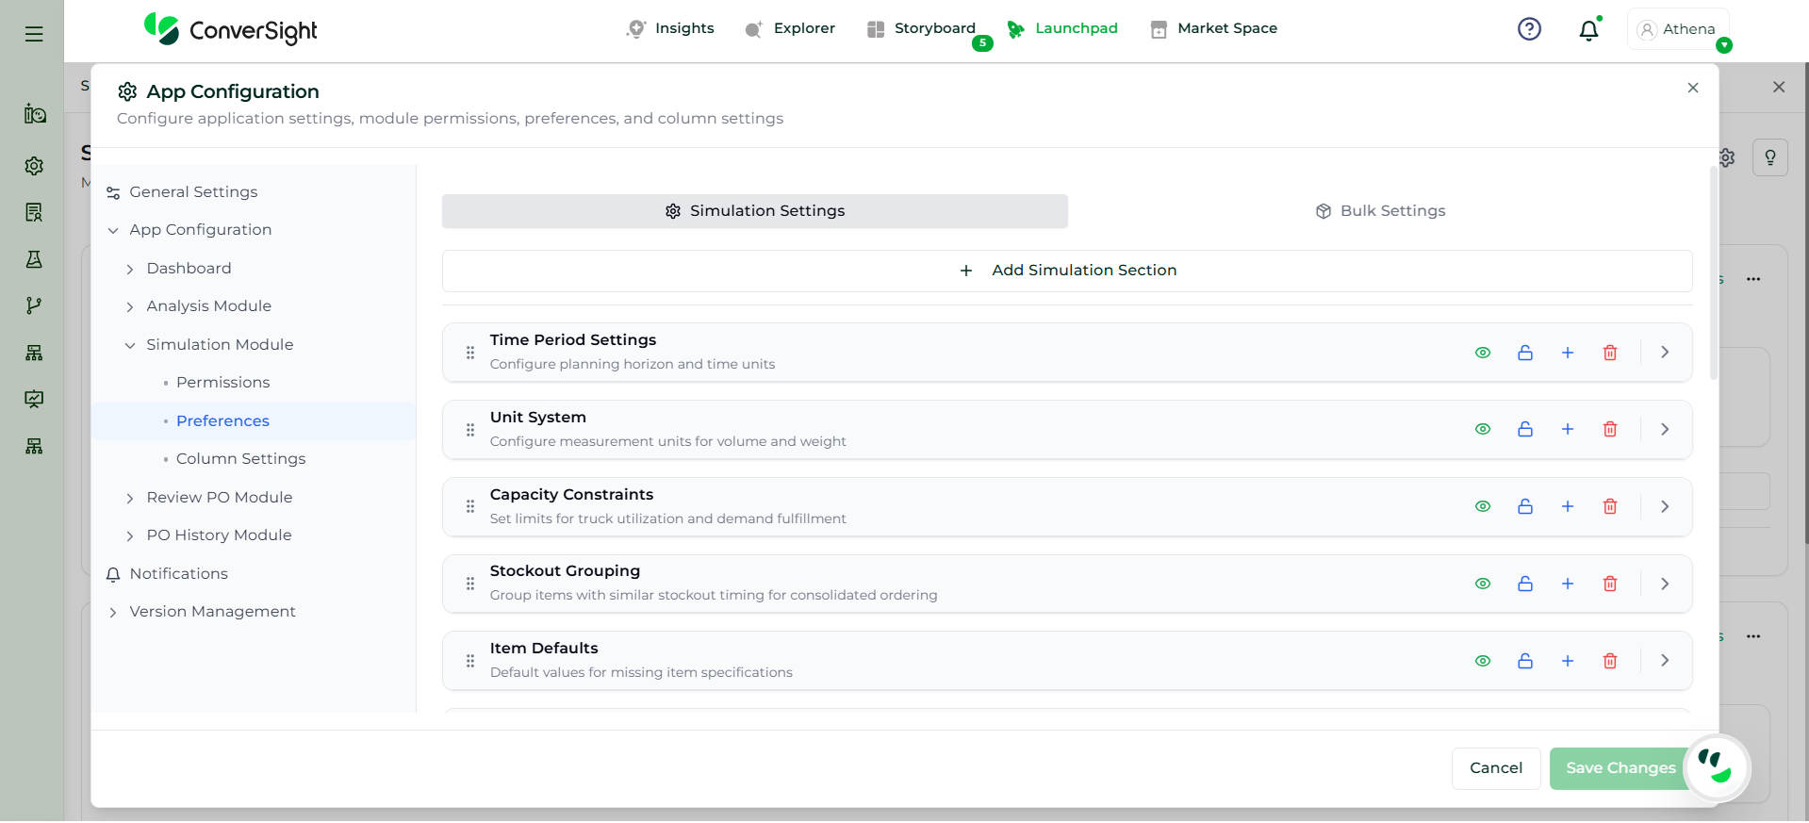Click Add Simulation Section button
The image size is (1809, 823).
pyautogui.click(x=1067, y=271)
